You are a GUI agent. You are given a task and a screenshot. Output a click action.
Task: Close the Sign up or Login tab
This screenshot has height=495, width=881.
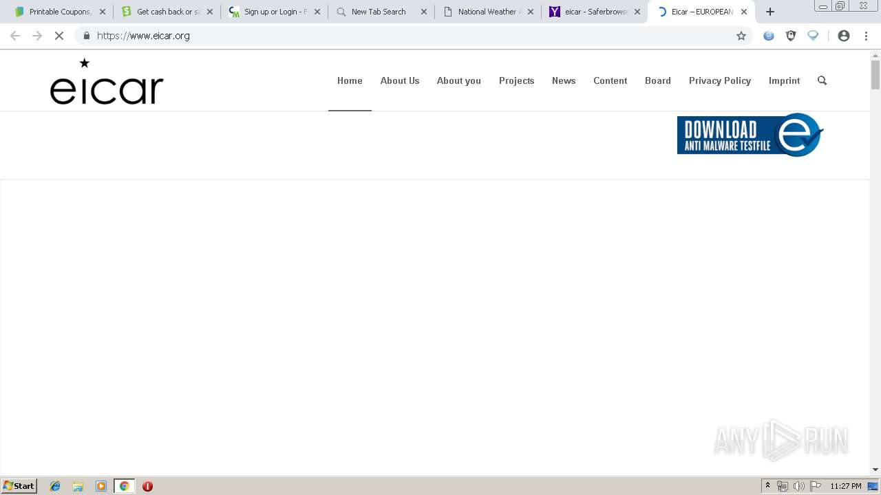click(x=317, y=12)
